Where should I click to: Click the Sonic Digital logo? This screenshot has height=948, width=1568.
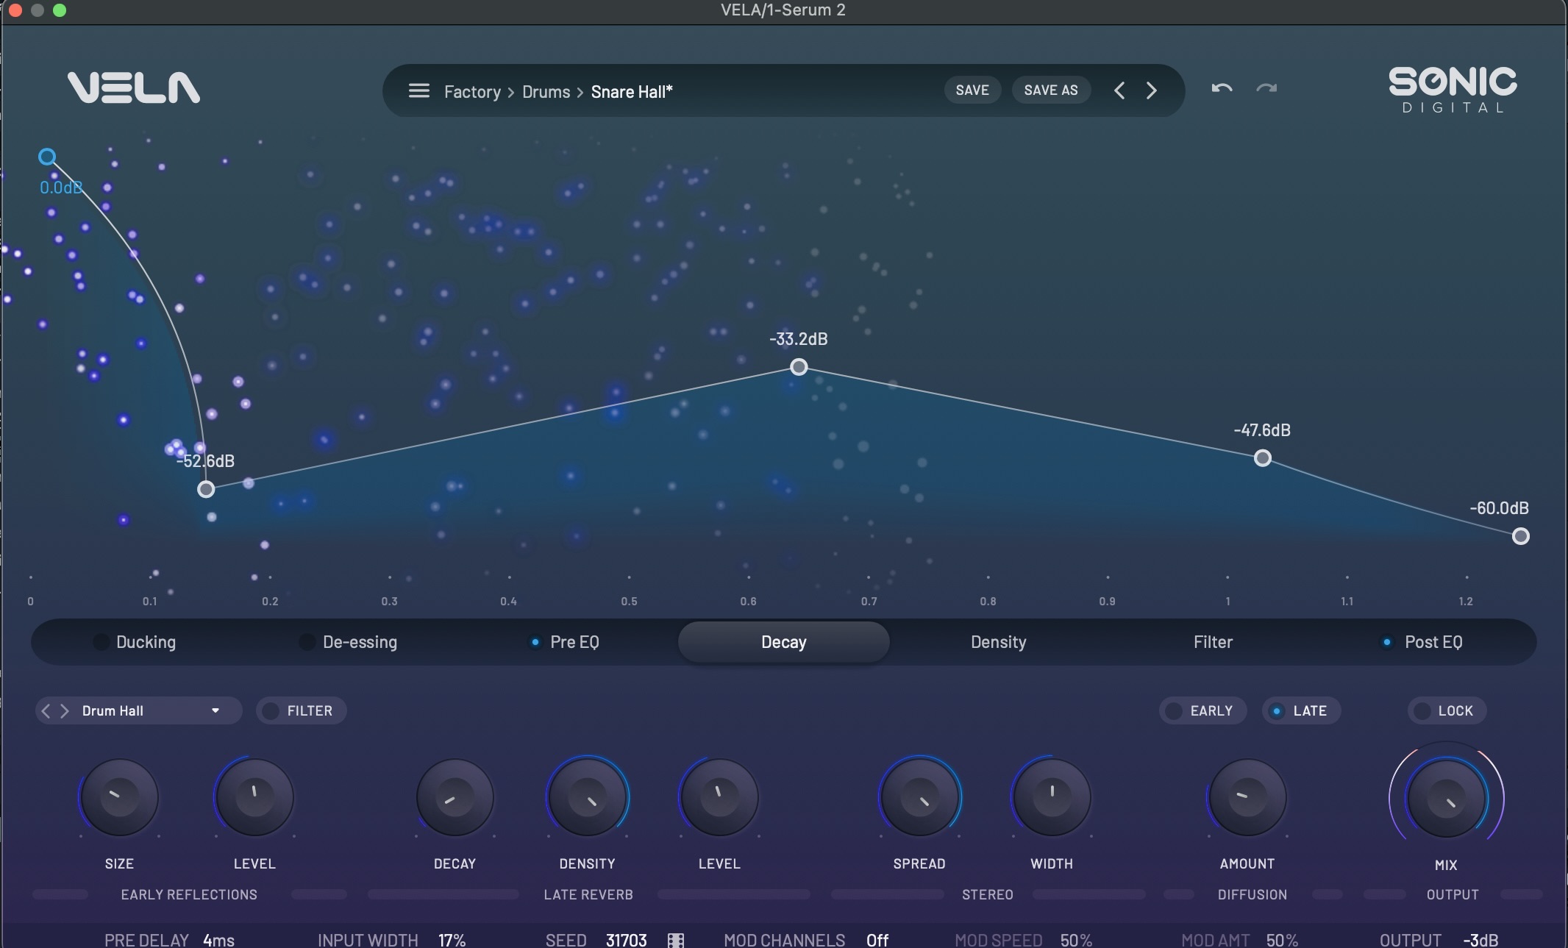(1453, 90)
